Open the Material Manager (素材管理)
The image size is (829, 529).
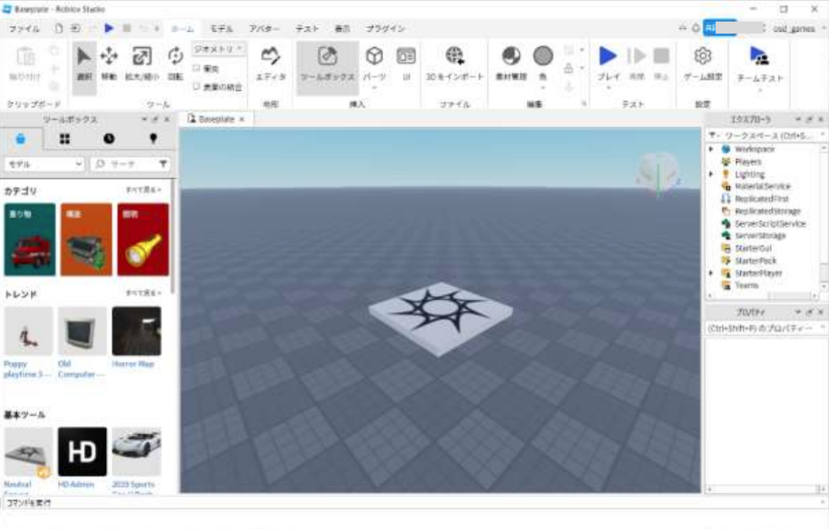512,64
